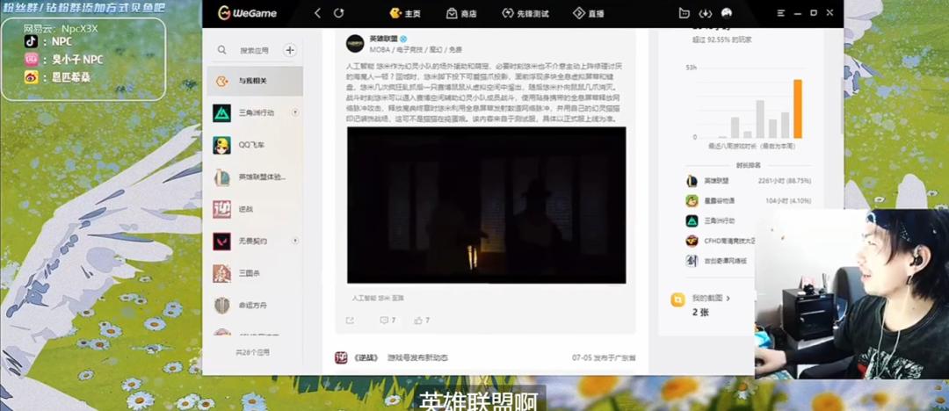Click the search magnifier icon
This screenshot has height=411, width=949.
222,50
